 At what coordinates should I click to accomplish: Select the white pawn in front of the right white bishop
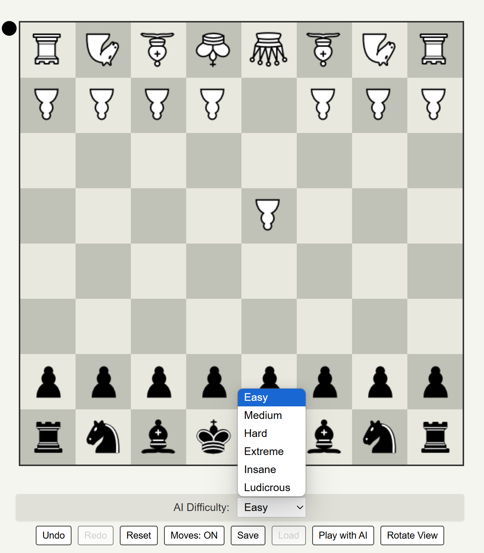tap(323, 104)
